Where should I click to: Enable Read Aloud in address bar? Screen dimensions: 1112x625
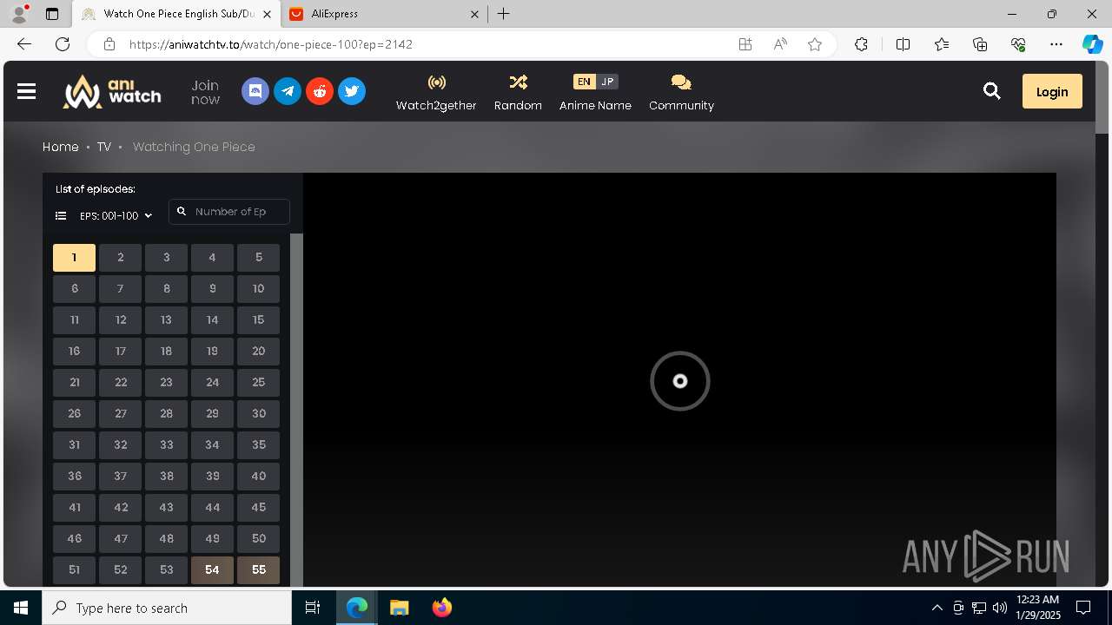click(780, 44)
